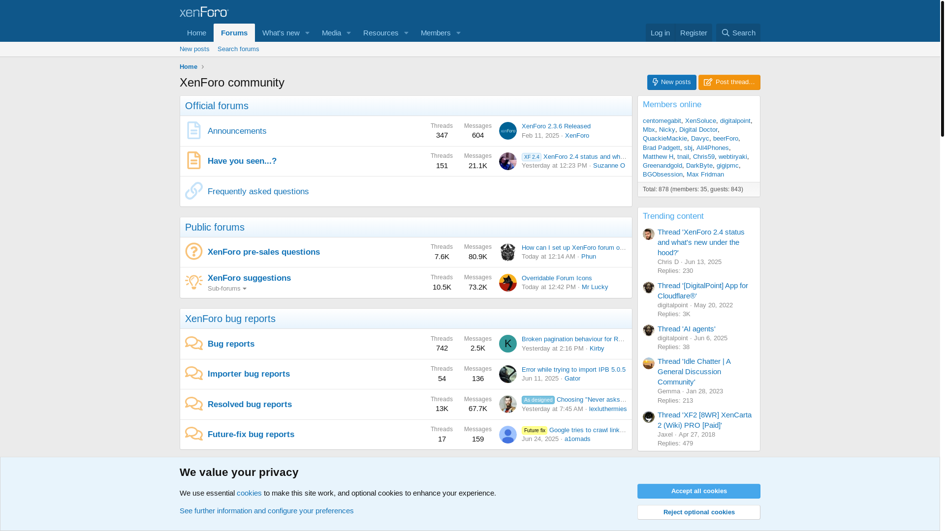Image resolution: width=945 pixels, height=531 pixels.
Task: Open the Trending content heading
Action: click(x=673, y=216)
